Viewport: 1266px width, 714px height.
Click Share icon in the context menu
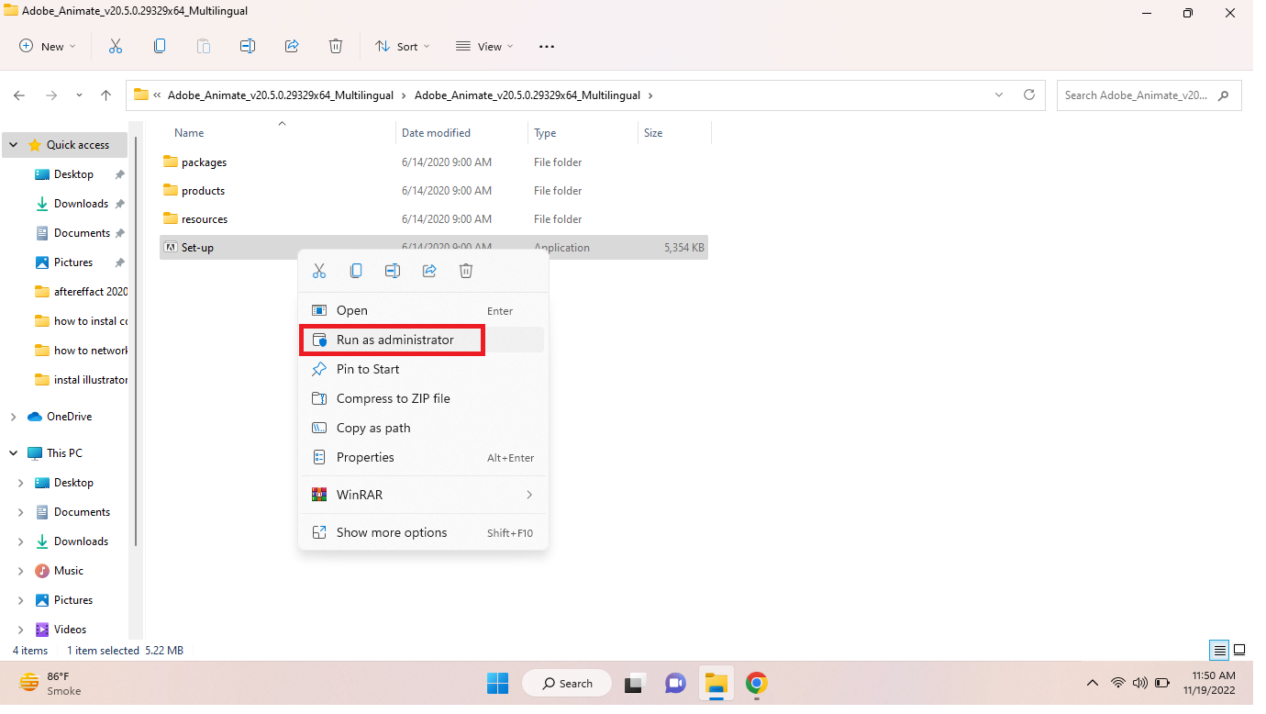pos(429,271)
